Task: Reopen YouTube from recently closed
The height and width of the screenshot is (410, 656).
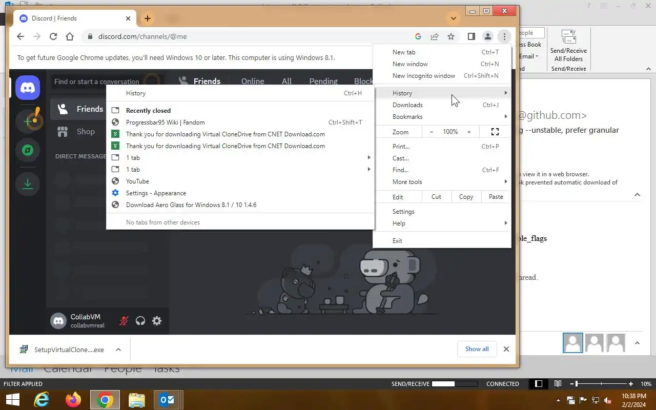Action: [240, 181]
